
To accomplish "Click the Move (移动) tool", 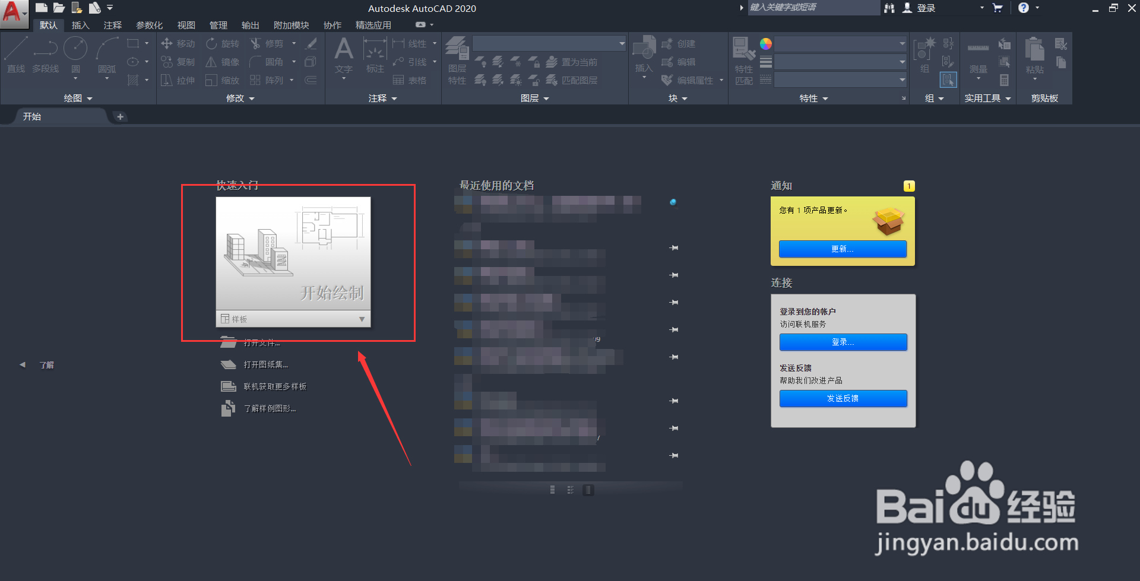I will pos(178,43).
